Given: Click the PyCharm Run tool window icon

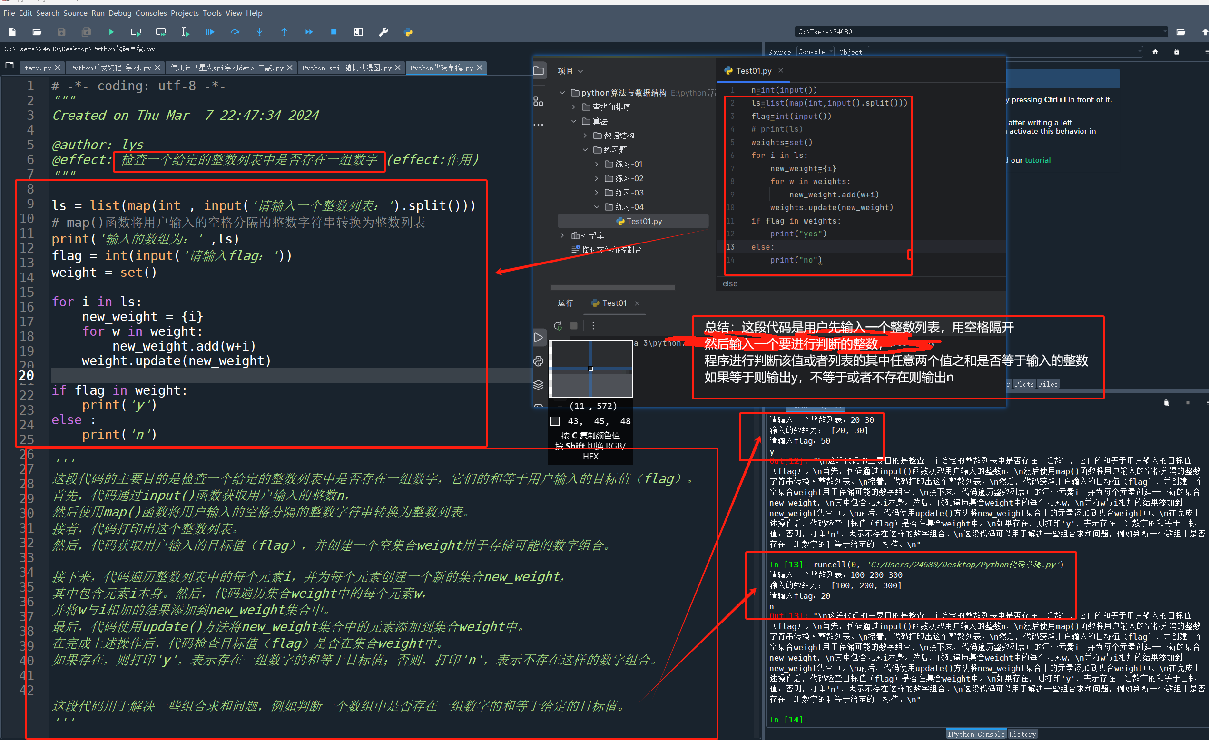Looking at the screenshot, I should [x=539, y=337].
